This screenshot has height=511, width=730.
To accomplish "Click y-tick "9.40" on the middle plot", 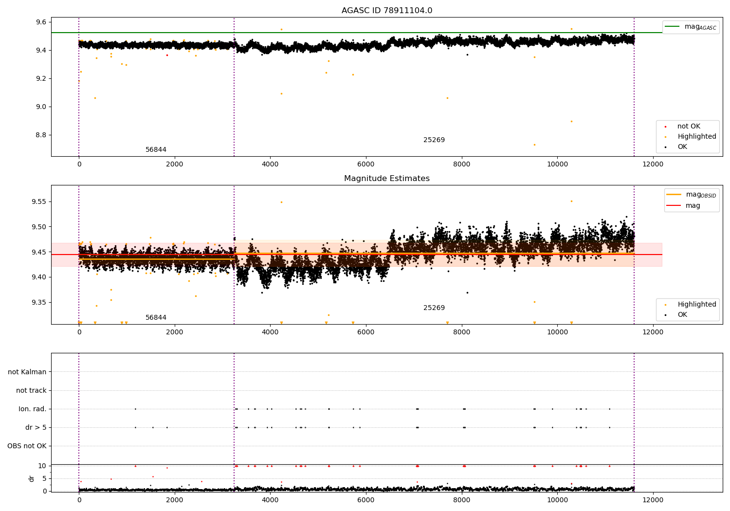I will click(x=39, y=277).
